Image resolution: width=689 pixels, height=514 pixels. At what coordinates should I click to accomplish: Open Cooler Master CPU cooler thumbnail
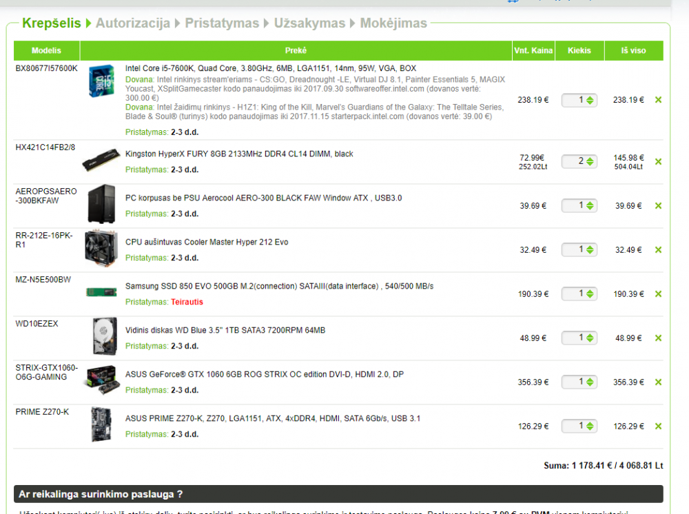(101, 248)
